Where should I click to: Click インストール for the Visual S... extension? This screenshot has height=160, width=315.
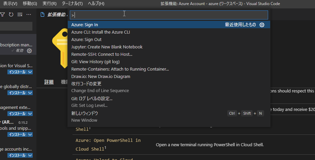[17, 72]
